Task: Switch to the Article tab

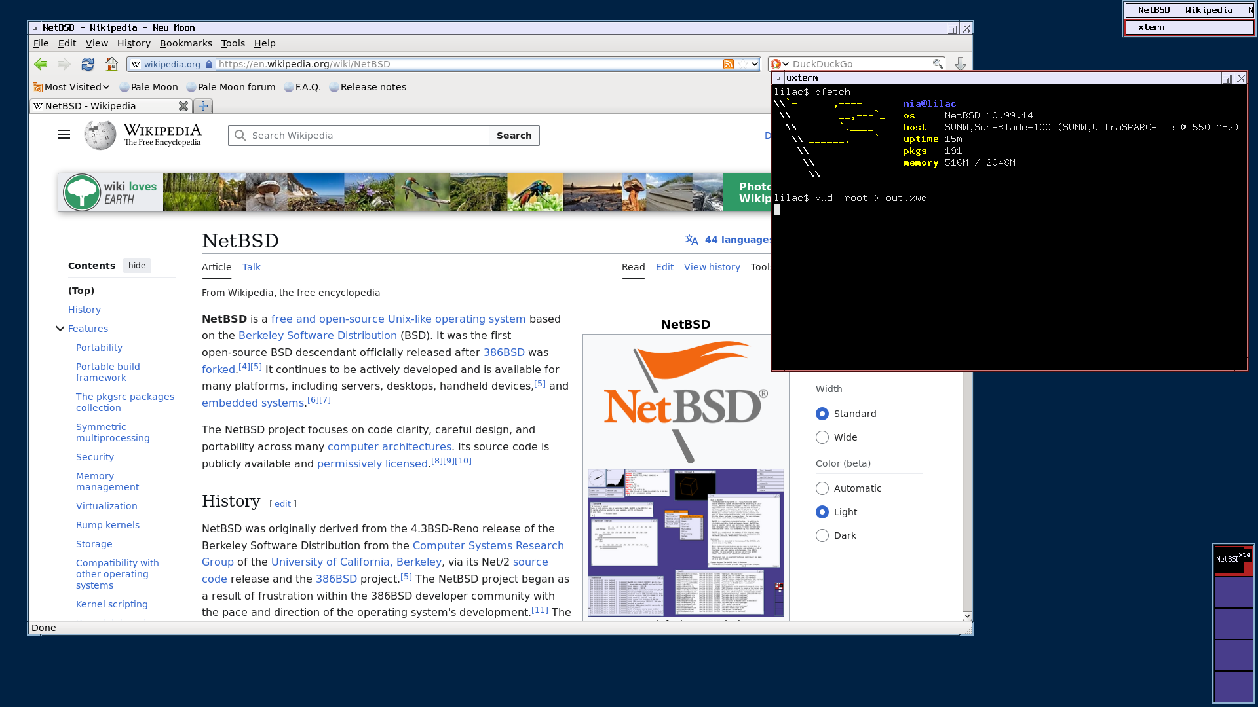Action: (217, 267)
